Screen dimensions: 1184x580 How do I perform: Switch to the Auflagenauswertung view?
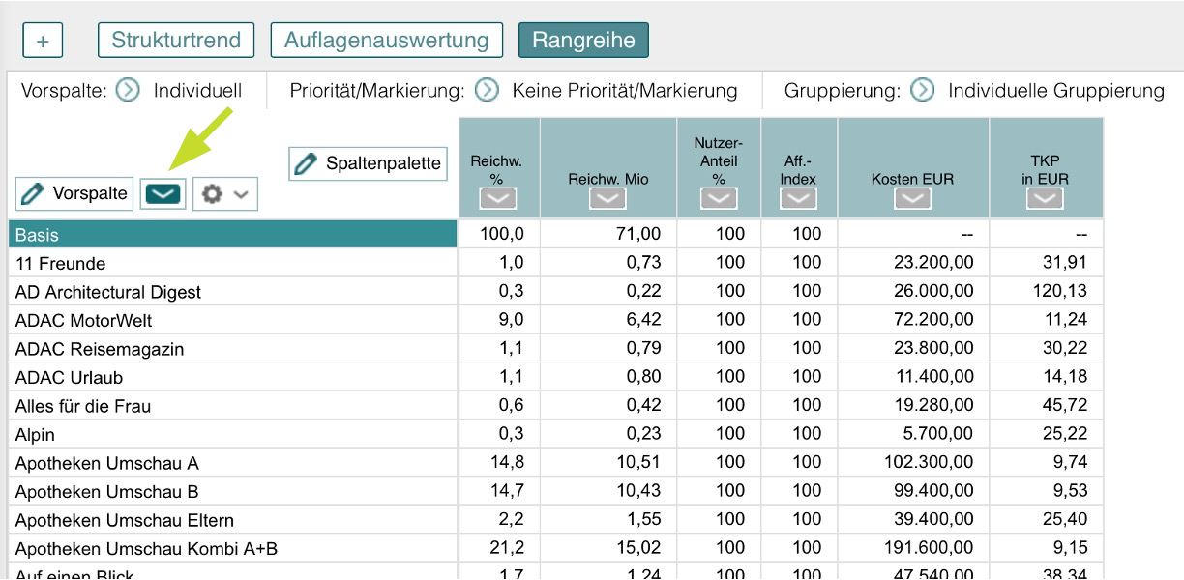click(x=386, y=40)
